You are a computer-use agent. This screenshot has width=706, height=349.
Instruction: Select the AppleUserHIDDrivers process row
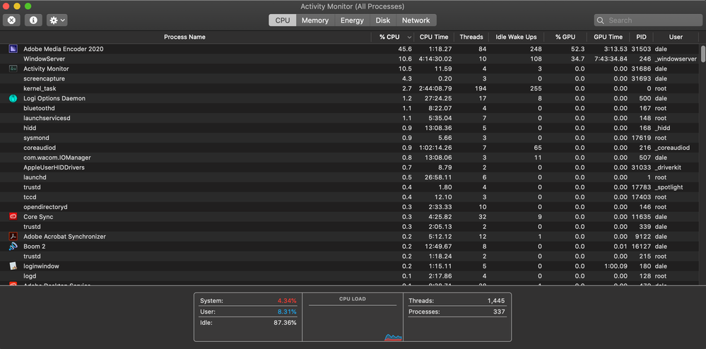(x=350, y=167)
